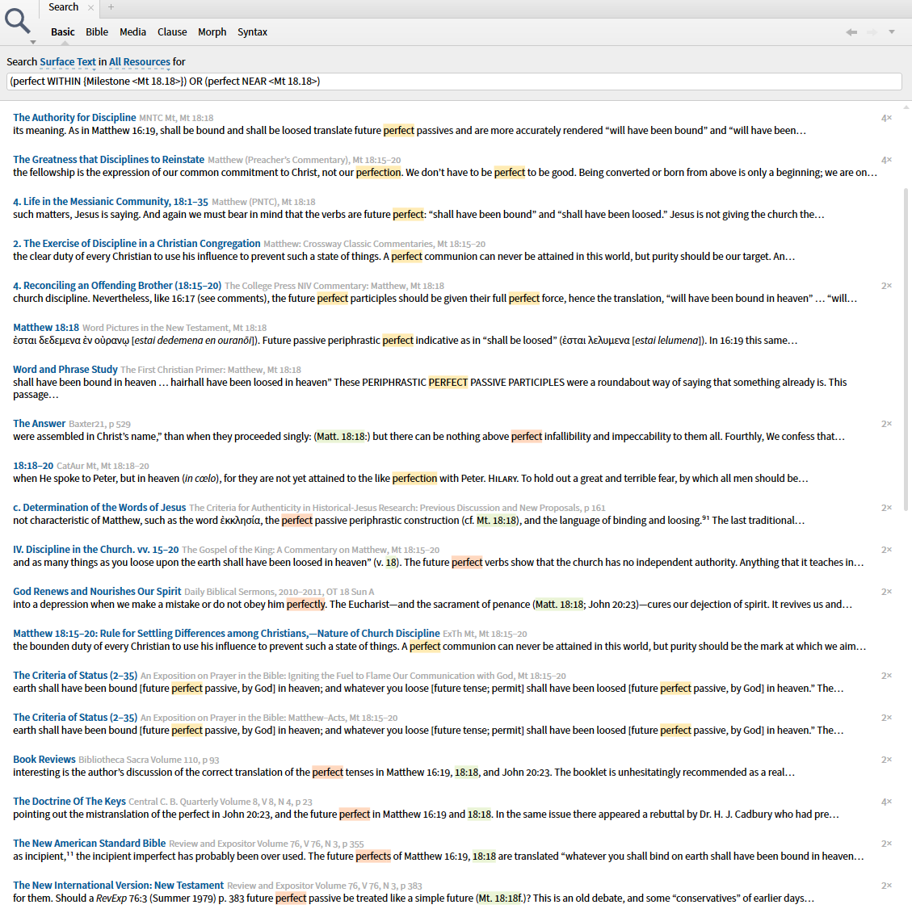Open c. Determination of the Words of Jesus

pos(99,508)
